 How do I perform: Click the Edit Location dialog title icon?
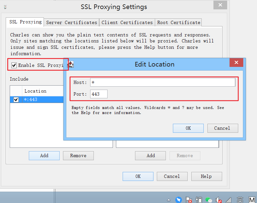pos(71,64)
